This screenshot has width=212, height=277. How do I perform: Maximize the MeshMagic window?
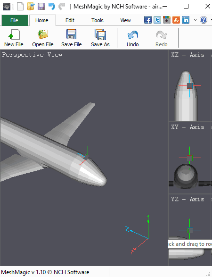click(x=186, y=6)
